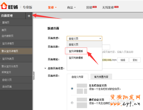Switch to 自定义内容 tab

tap(78, 77)
